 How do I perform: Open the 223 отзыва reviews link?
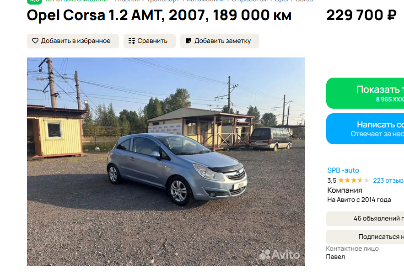pos(388,180)
